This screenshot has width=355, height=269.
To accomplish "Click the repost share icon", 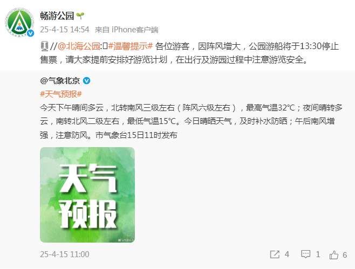I will tap(275, 254).
